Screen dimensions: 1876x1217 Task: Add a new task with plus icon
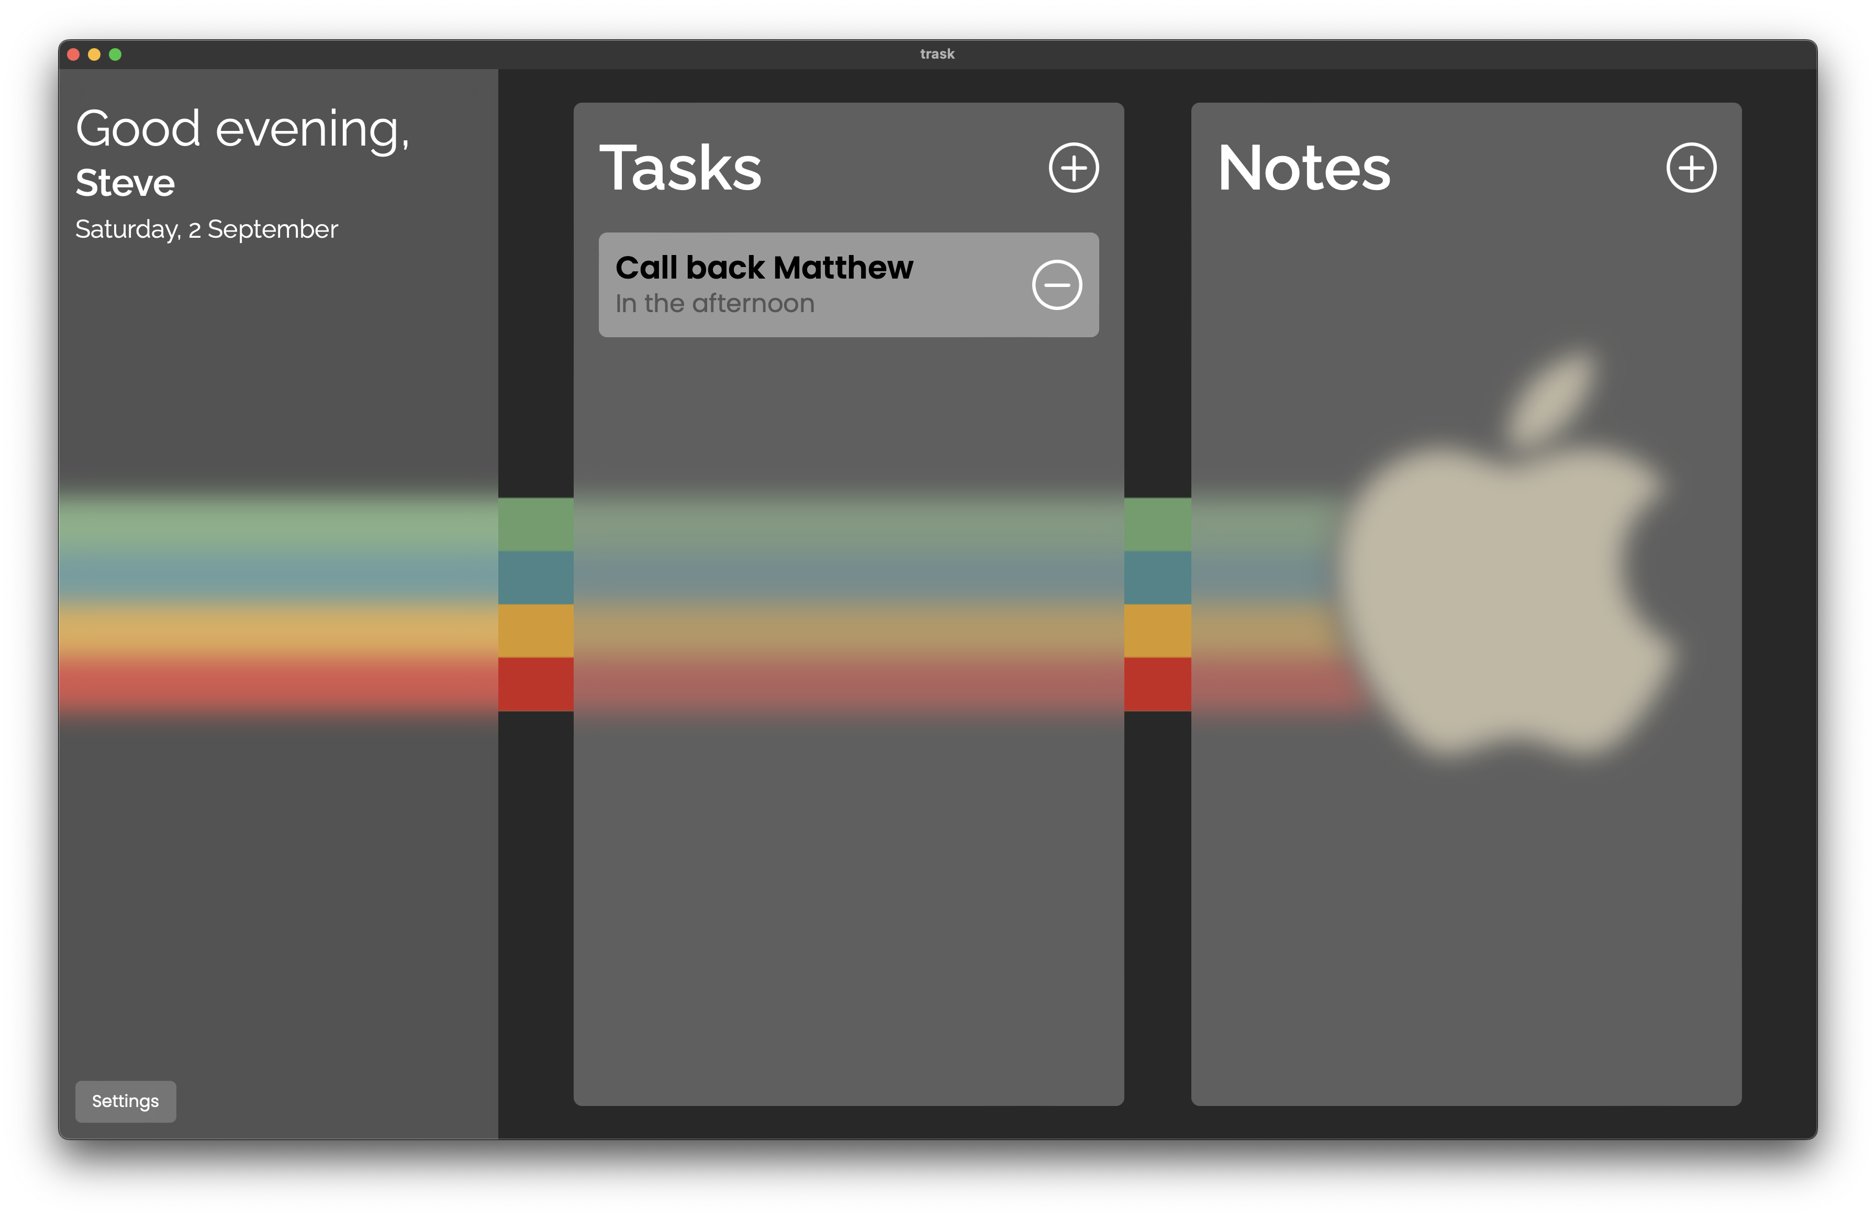tap(1074, 167)
